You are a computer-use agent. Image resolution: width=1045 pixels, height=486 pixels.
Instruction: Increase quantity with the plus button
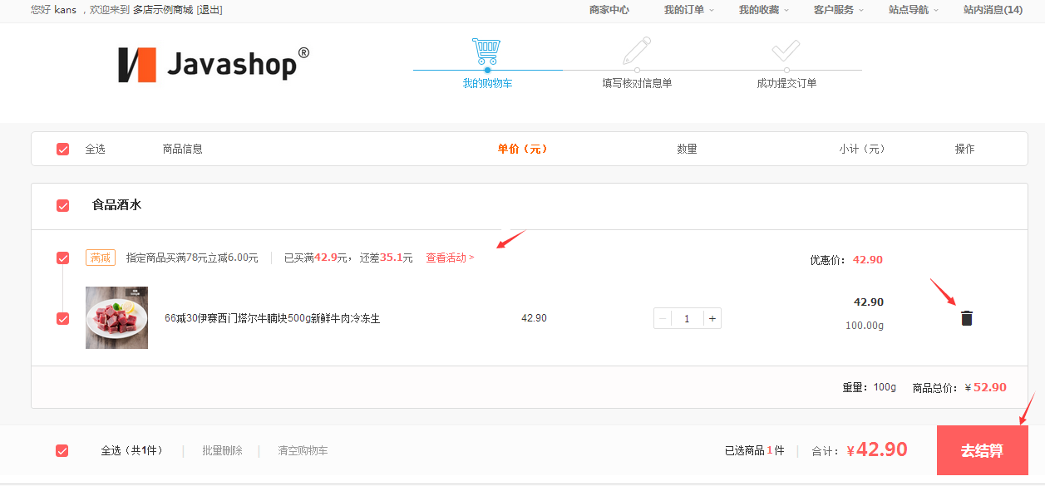[712, 319]
